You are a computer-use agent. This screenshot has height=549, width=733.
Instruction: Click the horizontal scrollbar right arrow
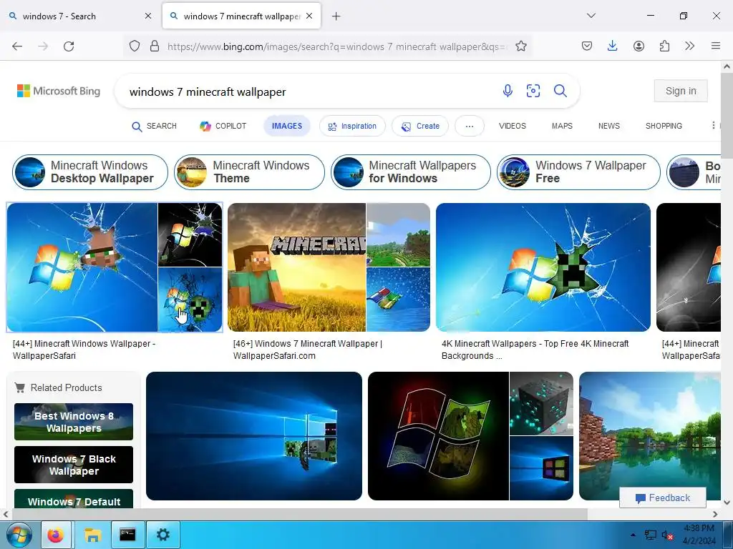click(x=715, y=514)
